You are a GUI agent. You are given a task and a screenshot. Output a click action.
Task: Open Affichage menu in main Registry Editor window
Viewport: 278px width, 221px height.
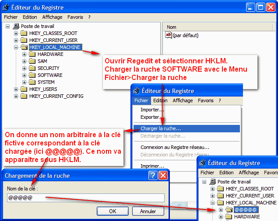tap(52, 17)
